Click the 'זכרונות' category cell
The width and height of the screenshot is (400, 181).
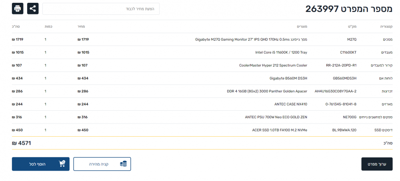tap(387, 91)
